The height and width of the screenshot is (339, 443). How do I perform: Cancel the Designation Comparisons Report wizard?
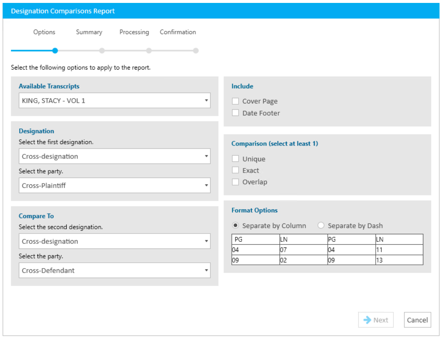click(417, 320)
